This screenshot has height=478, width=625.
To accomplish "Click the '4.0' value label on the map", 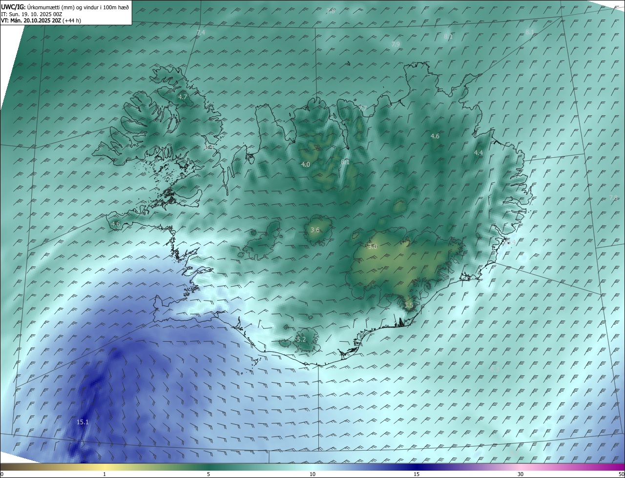I will pyautogui.click(x=306, y=165).
